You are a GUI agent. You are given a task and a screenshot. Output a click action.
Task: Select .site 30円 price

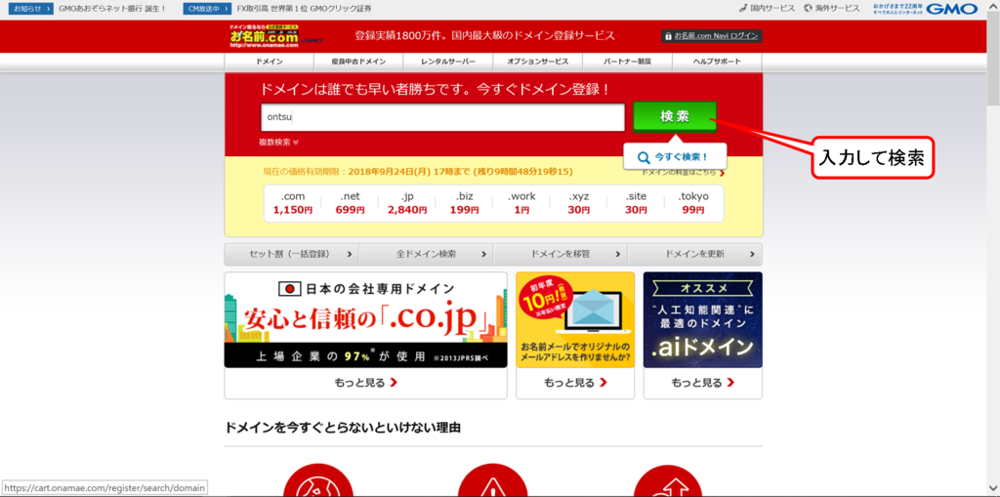pos(636,203)
